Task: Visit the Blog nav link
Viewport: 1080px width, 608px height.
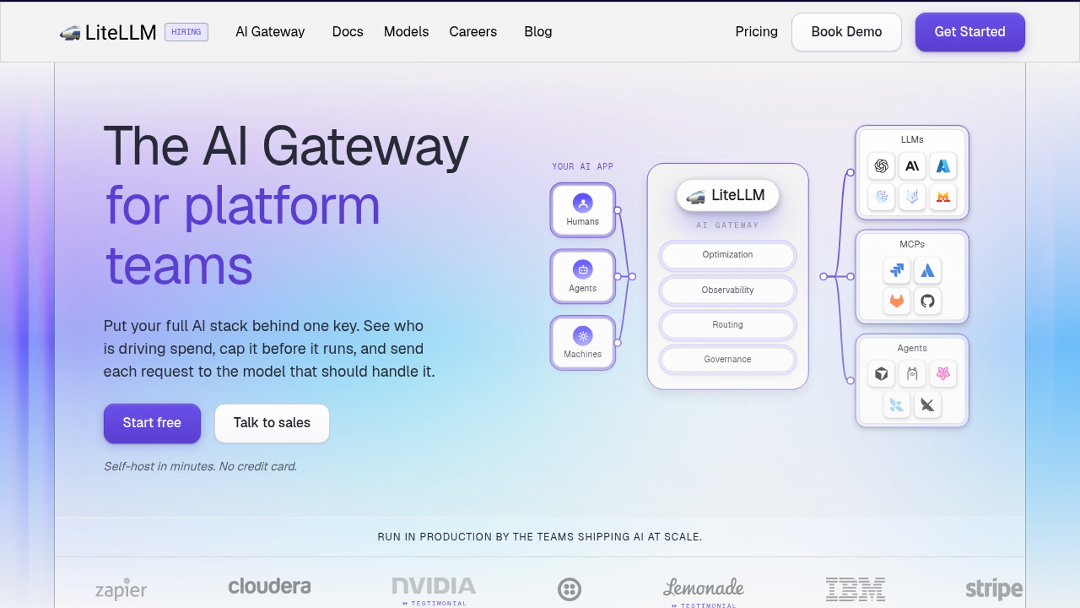Action: point(538,32)
